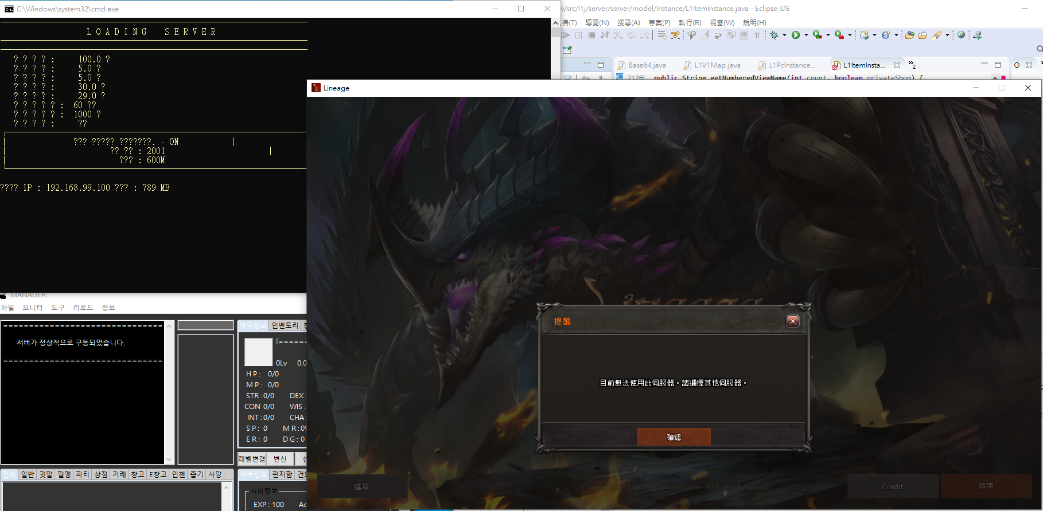Viewport: 1043px width, 511px height.
Task: Close the 提醒 dialog with the red X
Action: (793, 321)
